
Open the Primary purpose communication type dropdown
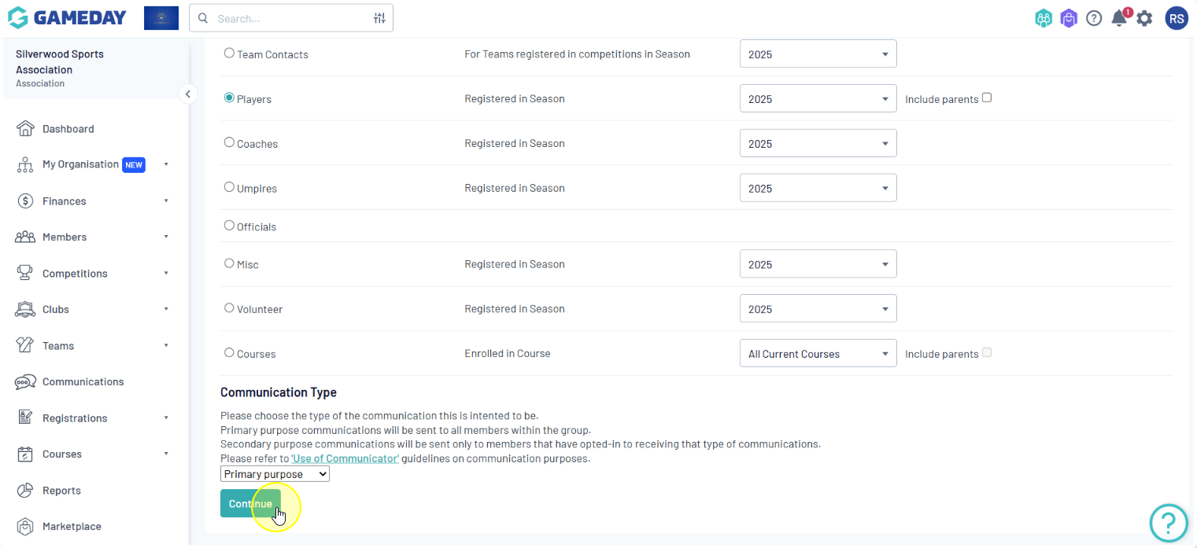[x=275, y=474]
